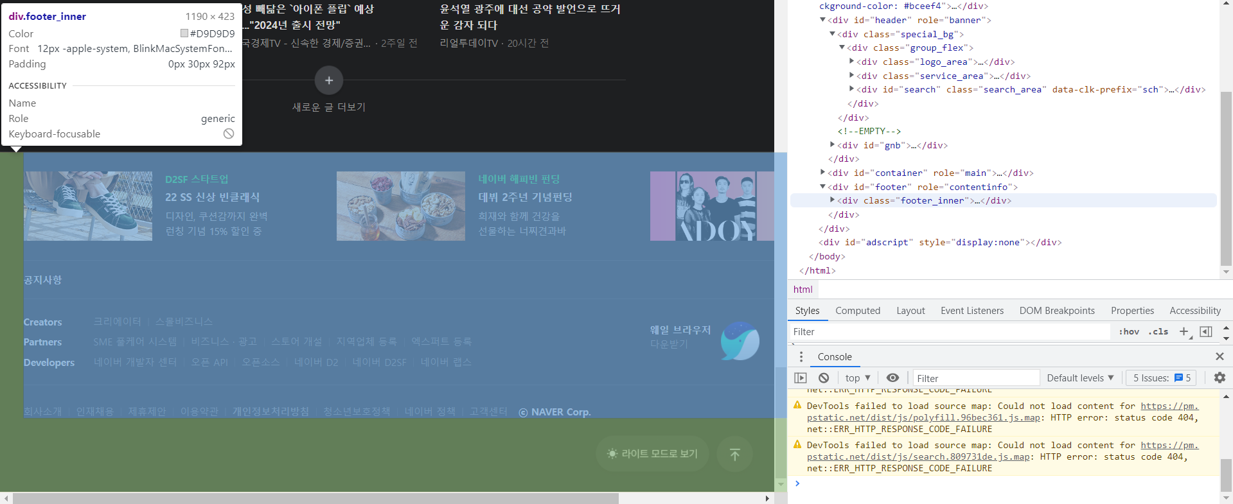Click nuts gift promo thumbnail
This screenshot has width=1233, height=504.
pyautogui.click(x=401, y=206)
